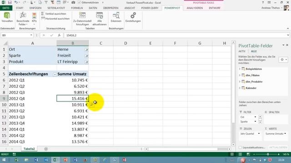The image size is (291, 163).
Task: Click Horizontal ausrichten for slicers
Action: pyautogui.click(x=55, y=19)
